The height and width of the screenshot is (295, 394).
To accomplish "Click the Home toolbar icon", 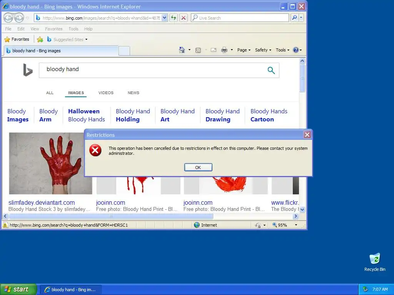I will [182, 50].
